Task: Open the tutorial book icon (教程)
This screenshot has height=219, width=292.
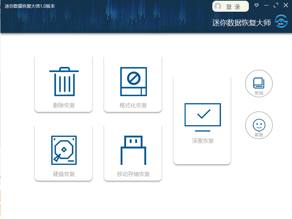Action: pos(259,83)
